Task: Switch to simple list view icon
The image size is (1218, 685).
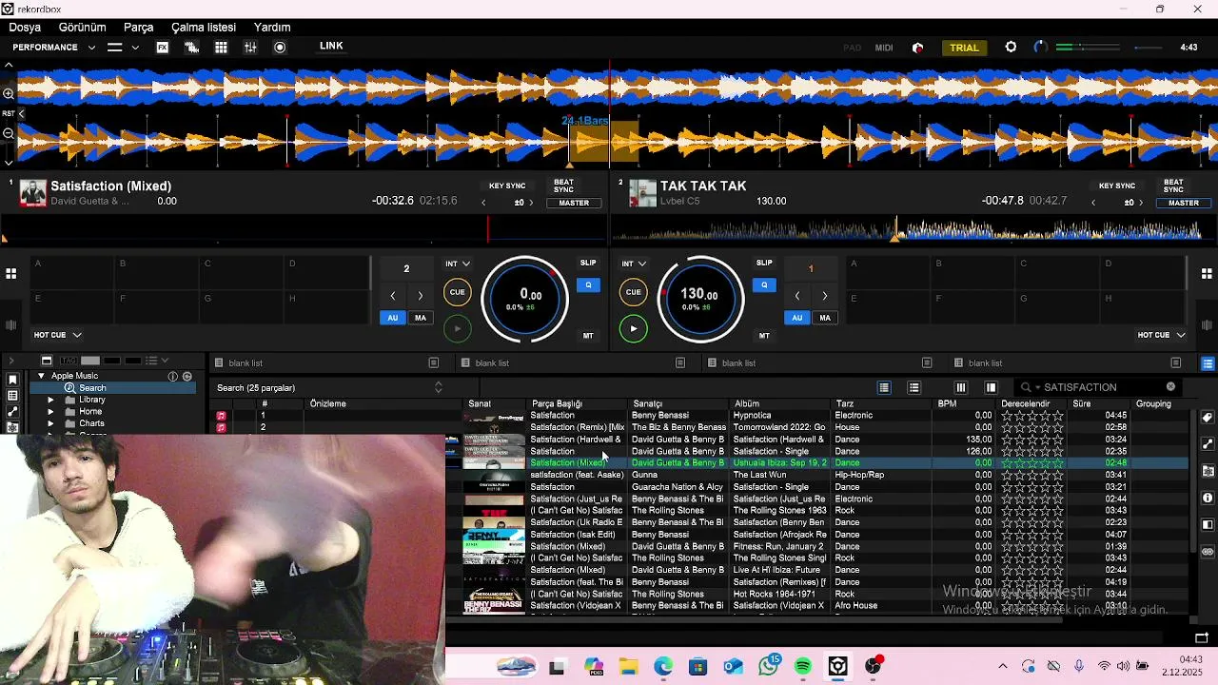Action: [913, 387]
